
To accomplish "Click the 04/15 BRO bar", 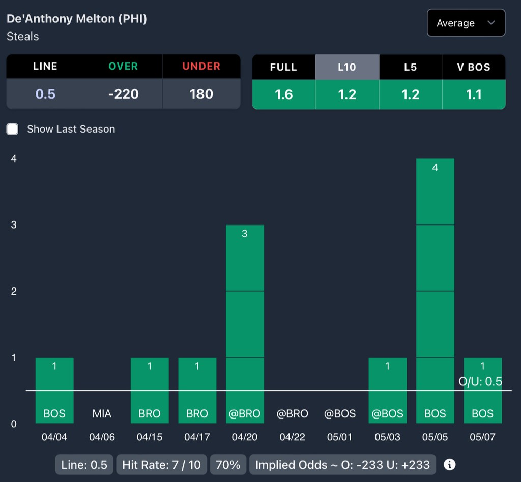I will pos(150,390).
